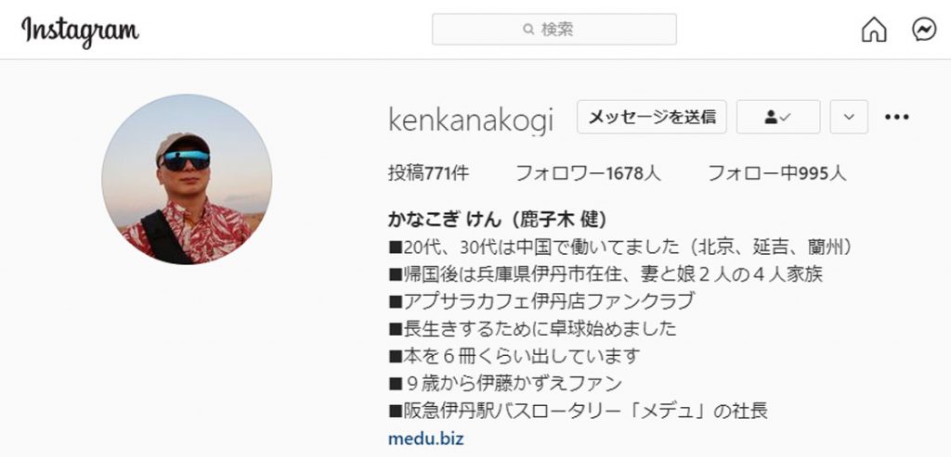Click the magnifier icon in search box
The height and width of the screenshot is (457, 951).
(528, 29)
